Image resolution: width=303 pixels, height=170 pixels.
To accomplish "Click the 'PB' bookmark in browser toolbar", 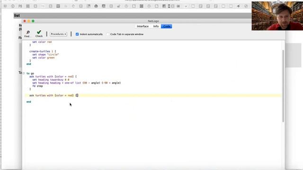I will pos(20,6).
